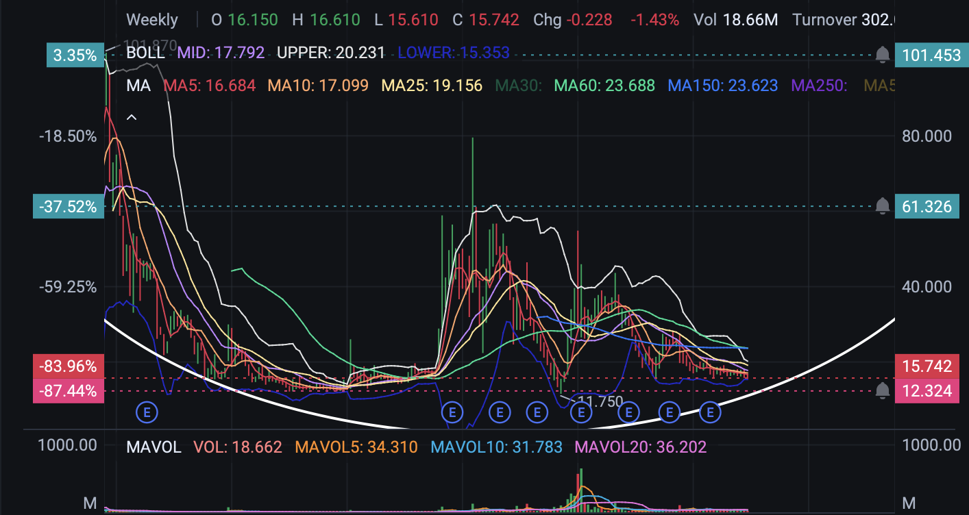Open the BOLL indicator settings
Viewport: 969px width, 515px height.
[x=145, y=53]
